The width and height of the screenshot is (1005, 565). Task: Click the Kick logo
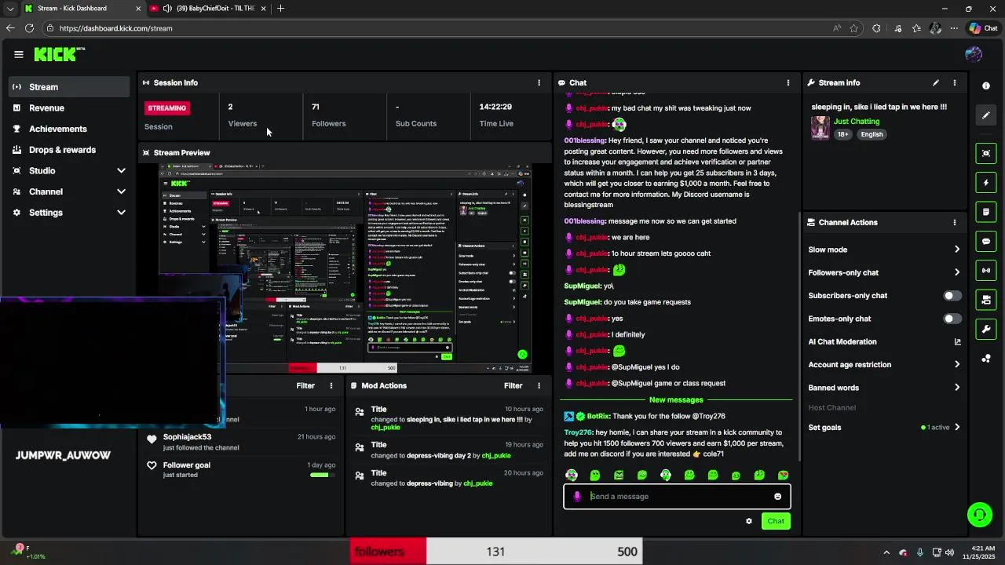pos(59,54)
